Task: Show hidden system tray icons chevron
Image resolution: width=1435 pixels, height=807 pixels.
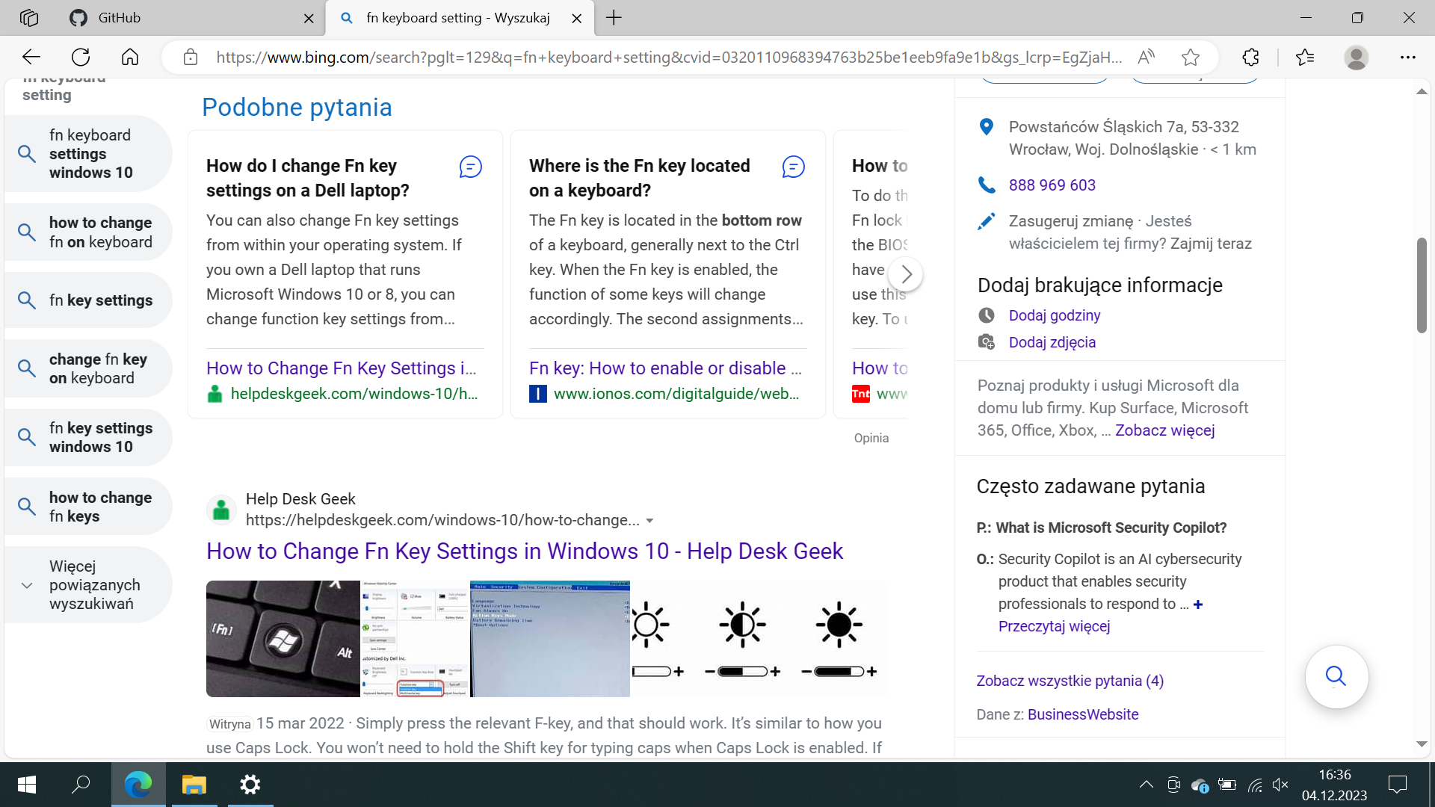Action: pos(1146,785)
